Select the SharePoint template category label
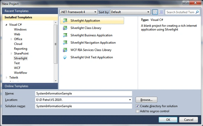Viewport: 203px width, 126px height. coord(21,54)
